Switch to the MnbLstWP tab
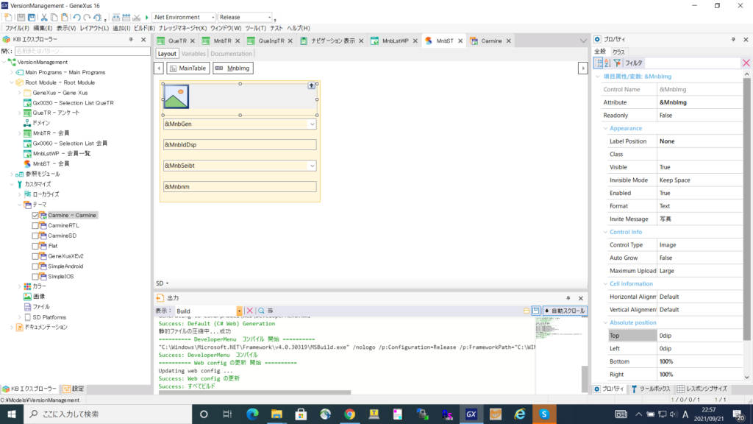This screenshot has width=753, height=424. click(x=395, y=41)
